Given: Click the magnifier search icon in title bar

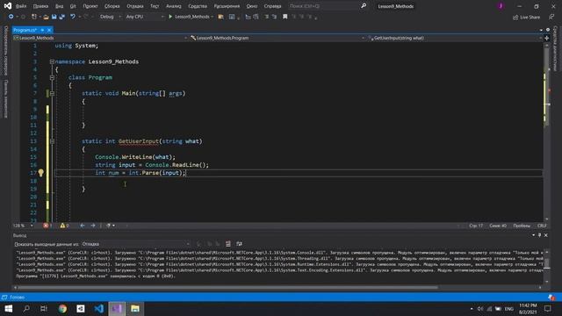Looking at the screenshot, I should [x=364, y=6].
